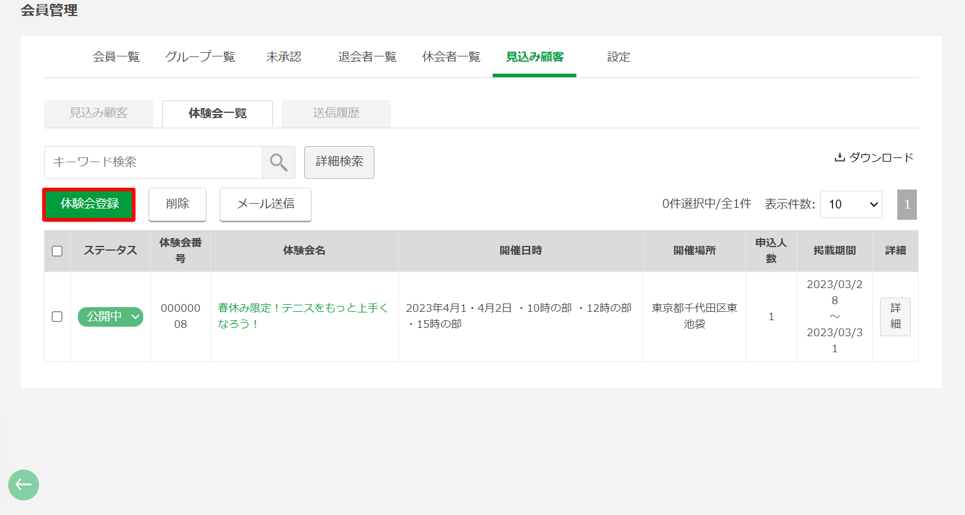
Task: Click the green 体験会登録 button
Action: pyautogui.click(x=89, y=204)
